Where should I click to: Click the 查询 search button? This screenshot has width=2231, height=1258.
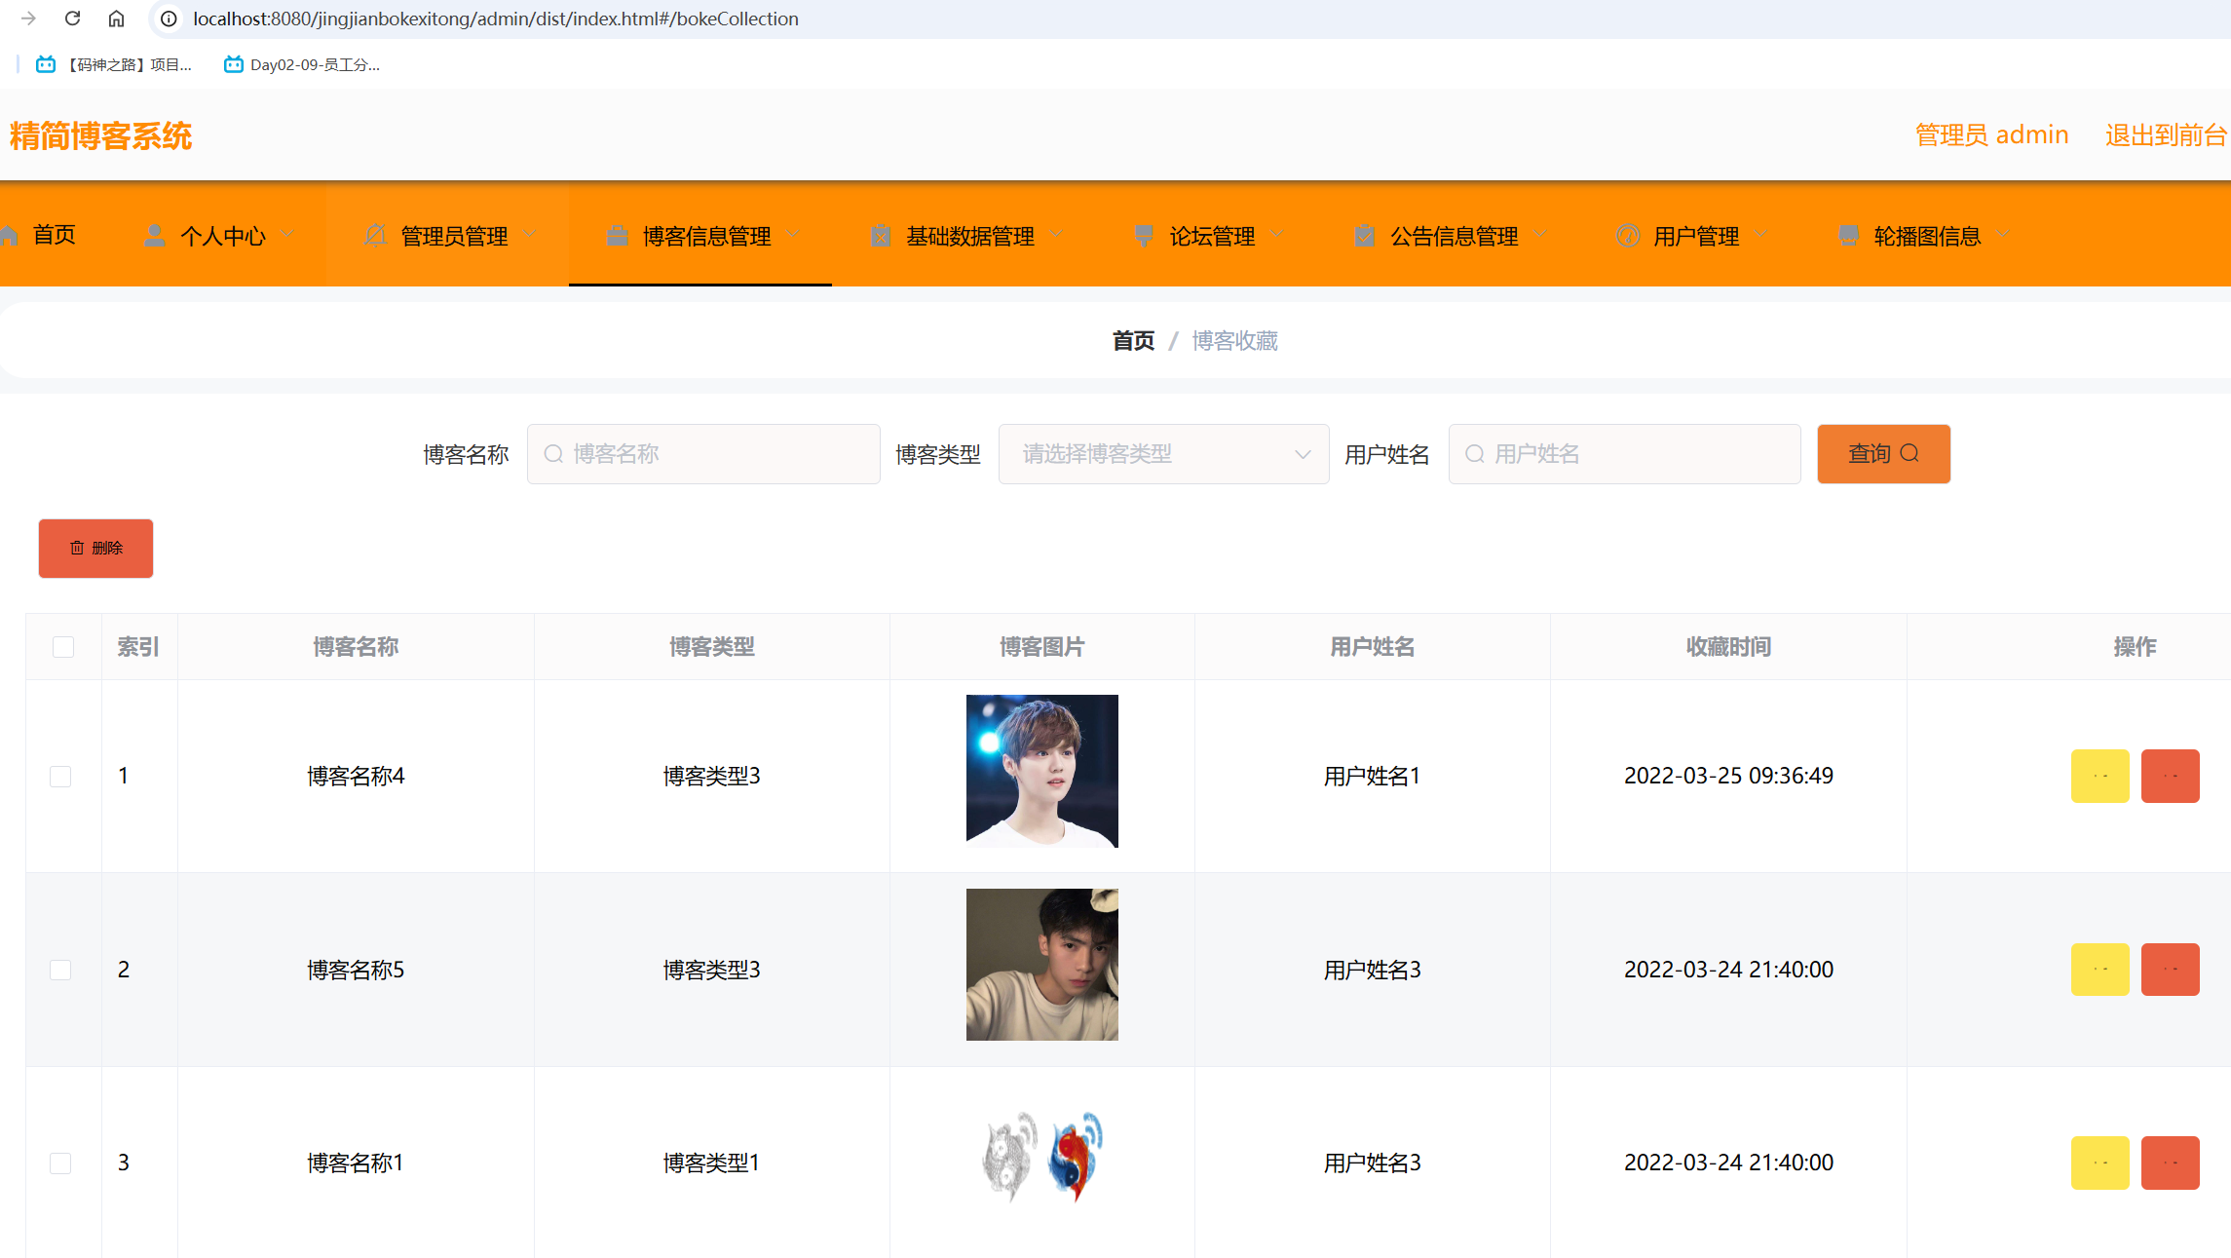pyautogui.click(x=1883, y=454)
